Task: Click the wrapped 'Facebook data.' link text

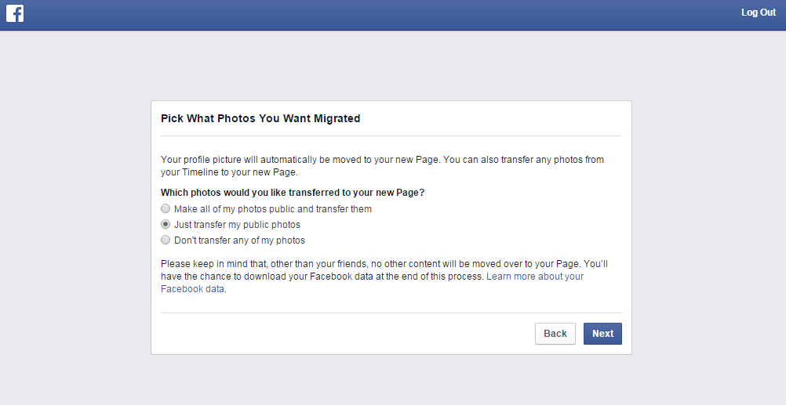Action: pos(193,289)
